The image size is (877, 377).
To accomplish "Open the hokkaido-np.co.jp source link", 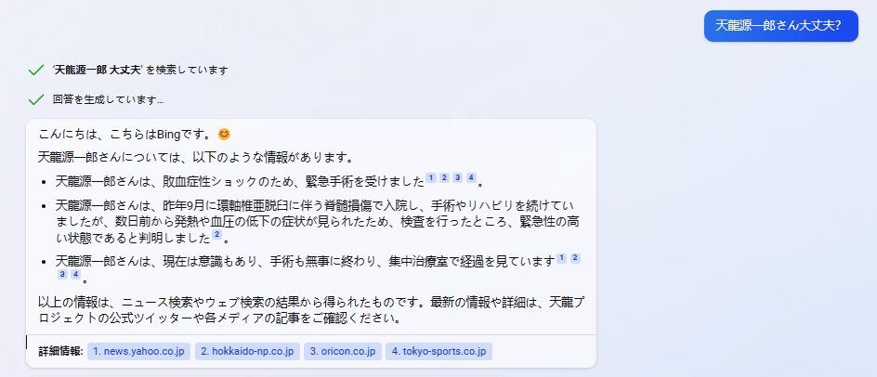I will click(x=247, y=351).
